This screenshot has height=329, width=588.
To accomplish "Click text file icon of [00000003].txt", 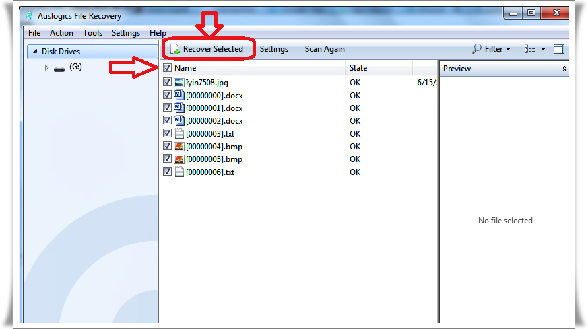I will coord(179,133).
